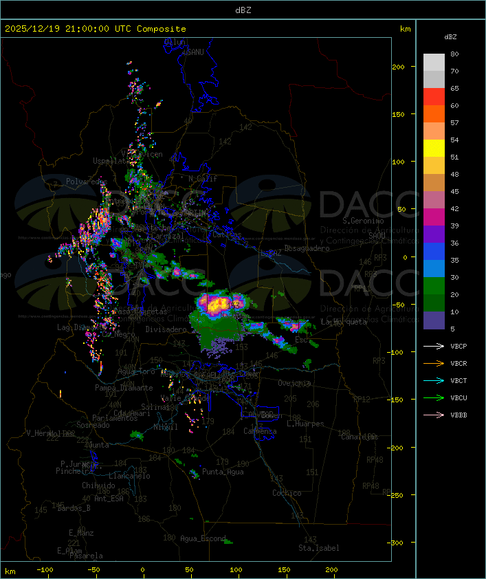
Task: Click the VBBB legend label
Action: (459, 415)
